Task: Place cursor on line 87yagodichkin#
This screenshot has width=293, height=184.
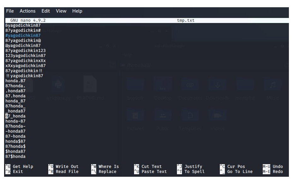Action: 23,31
